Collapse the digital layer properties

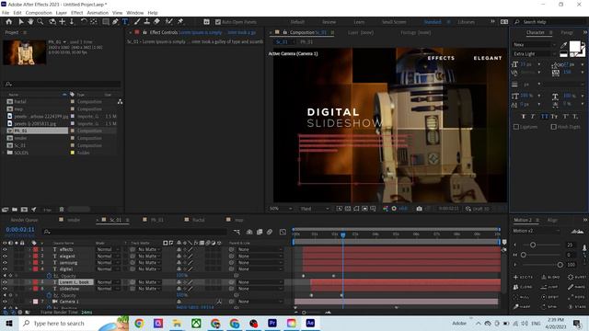point(30,269)
